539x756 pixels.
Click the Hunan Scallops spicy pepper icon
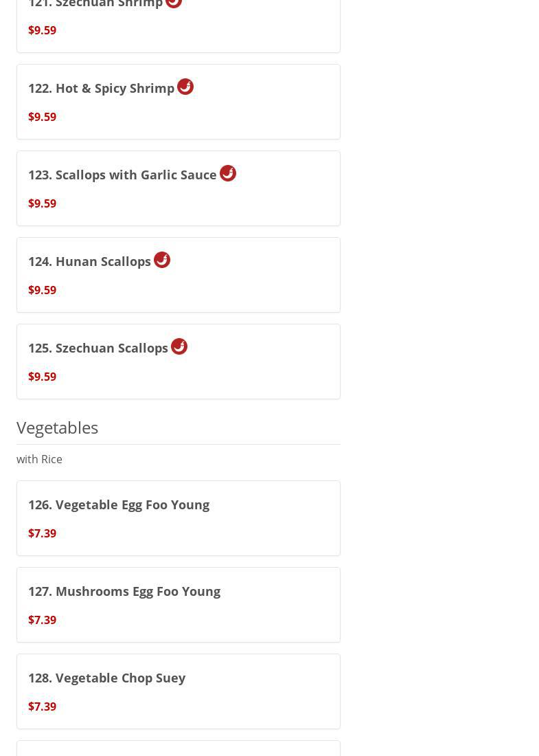pos(162,260)
